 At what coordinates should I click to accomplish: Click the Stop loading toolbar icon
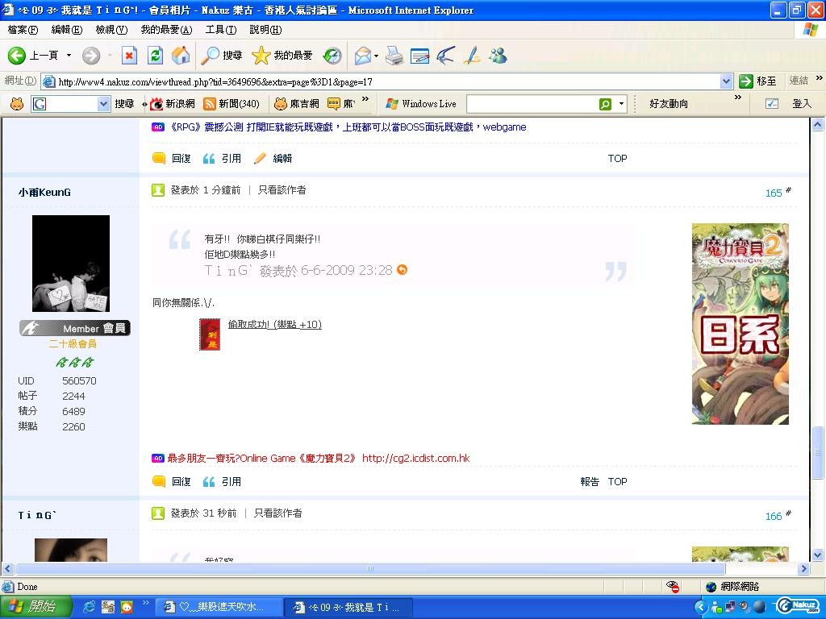[129, 56]
